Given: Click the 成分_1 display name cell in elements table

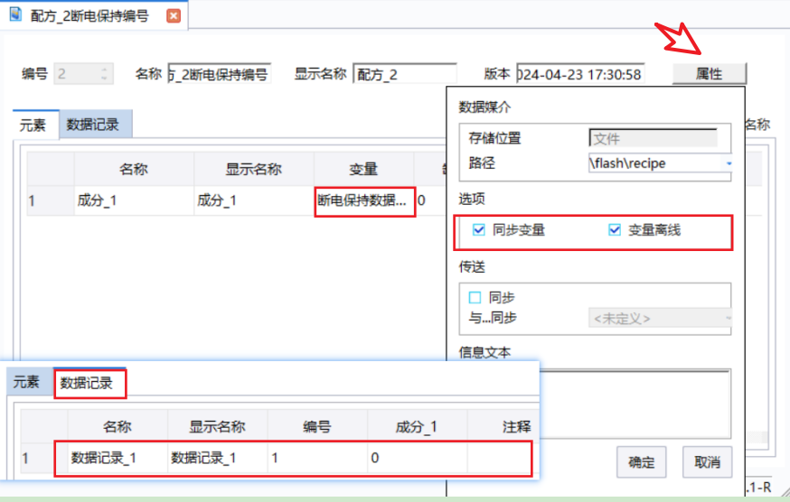Looking at the screenshot, I should coord(254,200).
